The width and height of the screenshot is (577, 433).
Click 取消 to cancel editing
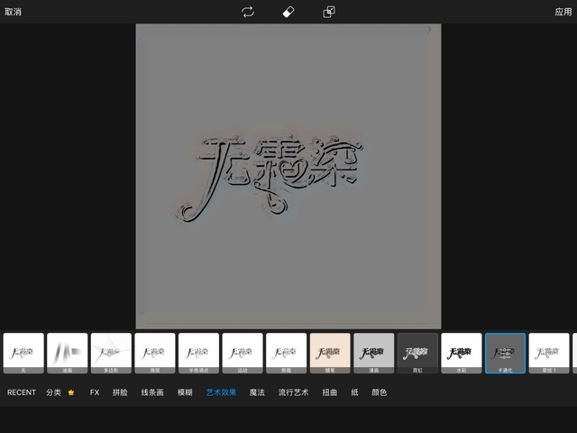[14, 12]
